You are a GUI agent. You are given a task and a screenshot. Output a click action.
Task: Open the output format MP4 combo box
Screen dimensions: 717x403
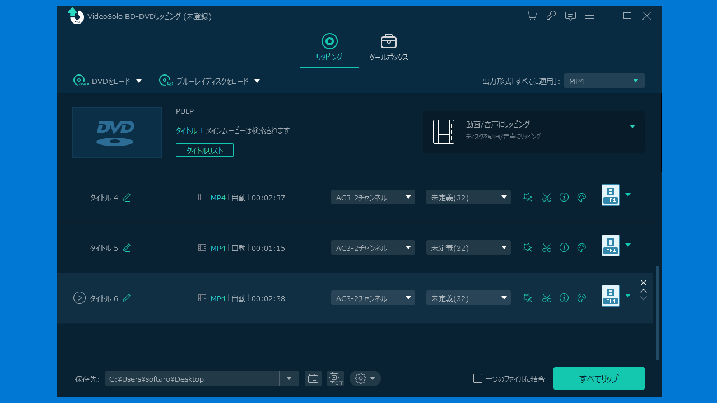coord(604,81)
